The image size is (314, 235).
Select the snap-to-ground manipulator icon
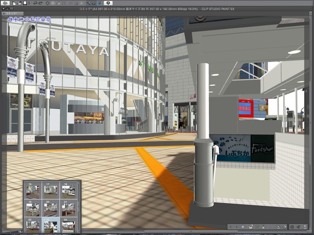pyautogui.click(x=49, y=20)
